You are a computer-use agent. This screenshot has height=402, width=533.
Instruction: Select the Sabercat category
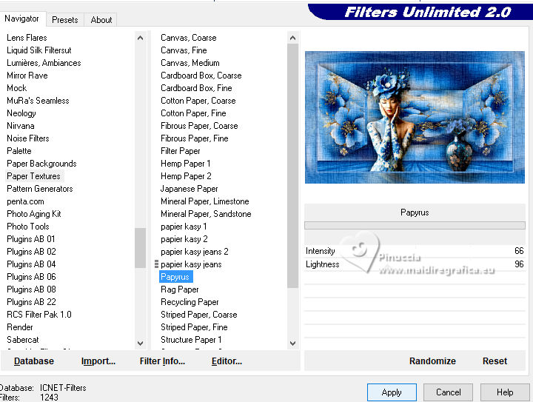point(23,340)
